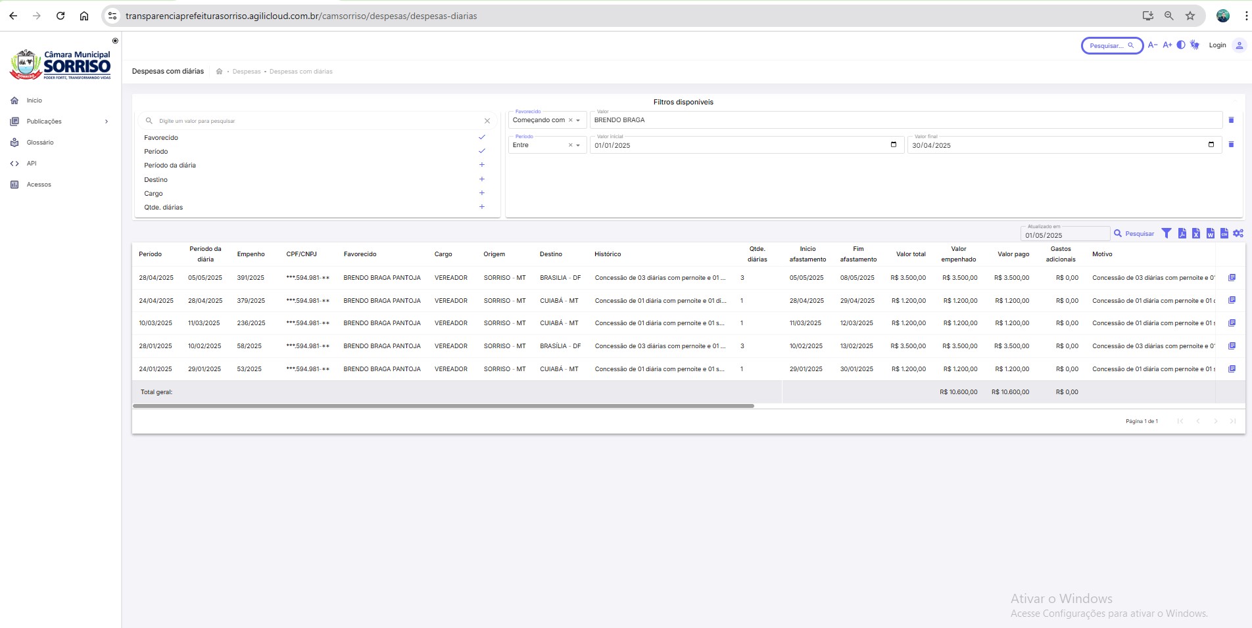The height and width of the screenshot is (628, 1252).
Task: Download the results as CSV
Action: click(1224, 233)
